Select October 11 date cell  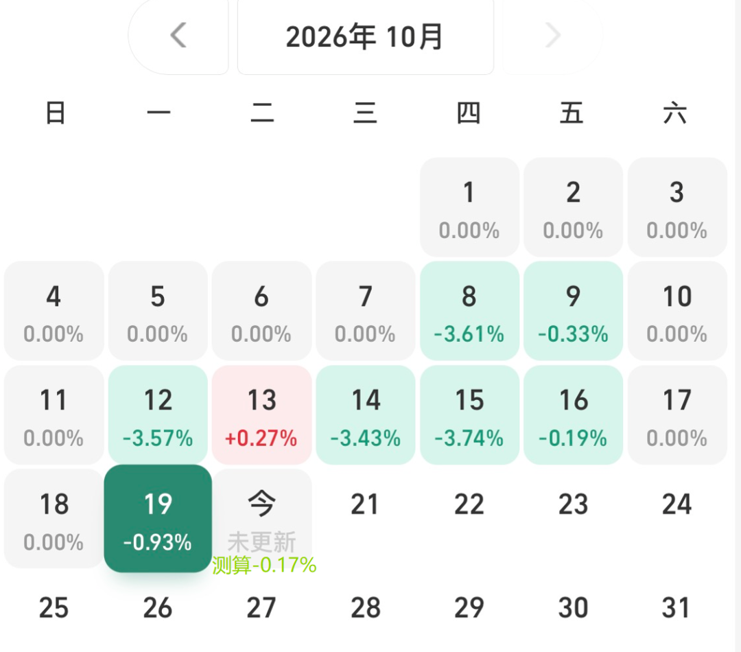coord(54,415)
